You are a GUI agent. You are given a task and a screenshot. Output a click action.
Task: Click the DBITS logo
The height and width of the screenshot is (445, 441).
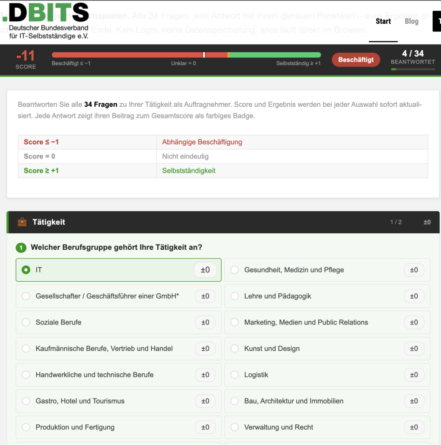[48, 21]
